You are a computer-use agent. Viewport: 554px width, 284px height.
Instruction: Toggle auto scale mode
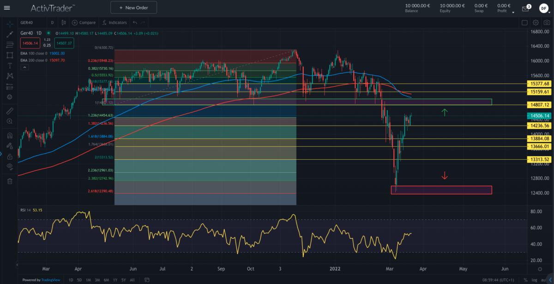point(544,280)
